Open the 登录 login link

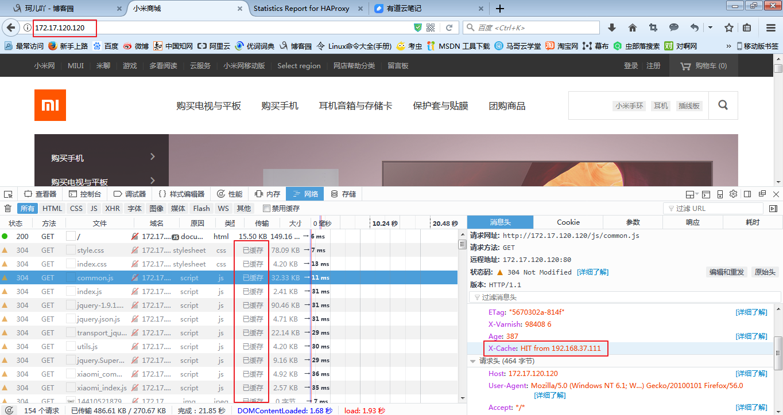click(x=630, y=65)
